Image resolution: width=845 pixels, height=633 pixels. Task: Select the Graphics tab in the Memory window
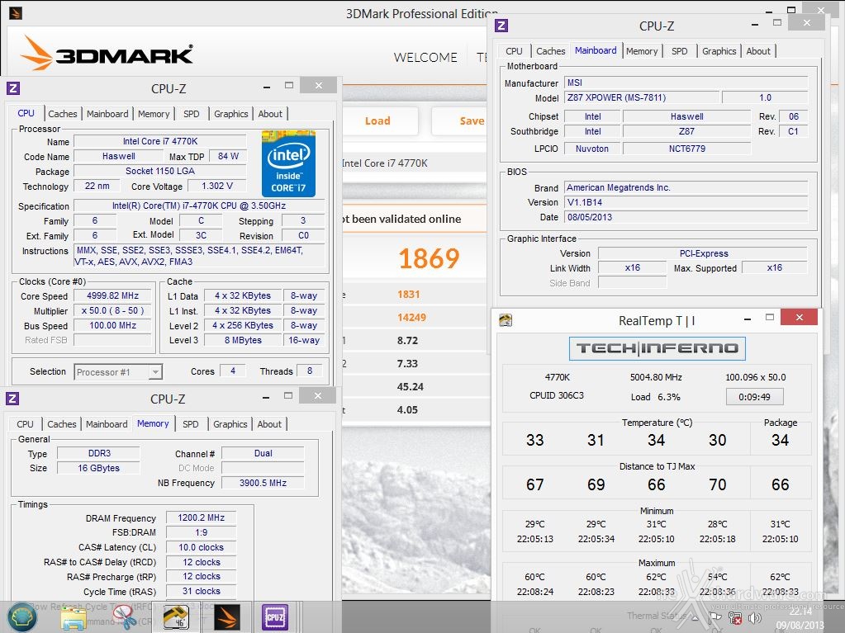coord(230,424)
